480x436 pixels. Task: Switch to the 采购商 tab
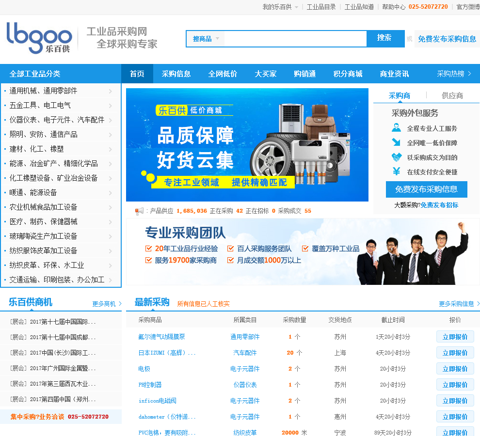click(399, 96)
